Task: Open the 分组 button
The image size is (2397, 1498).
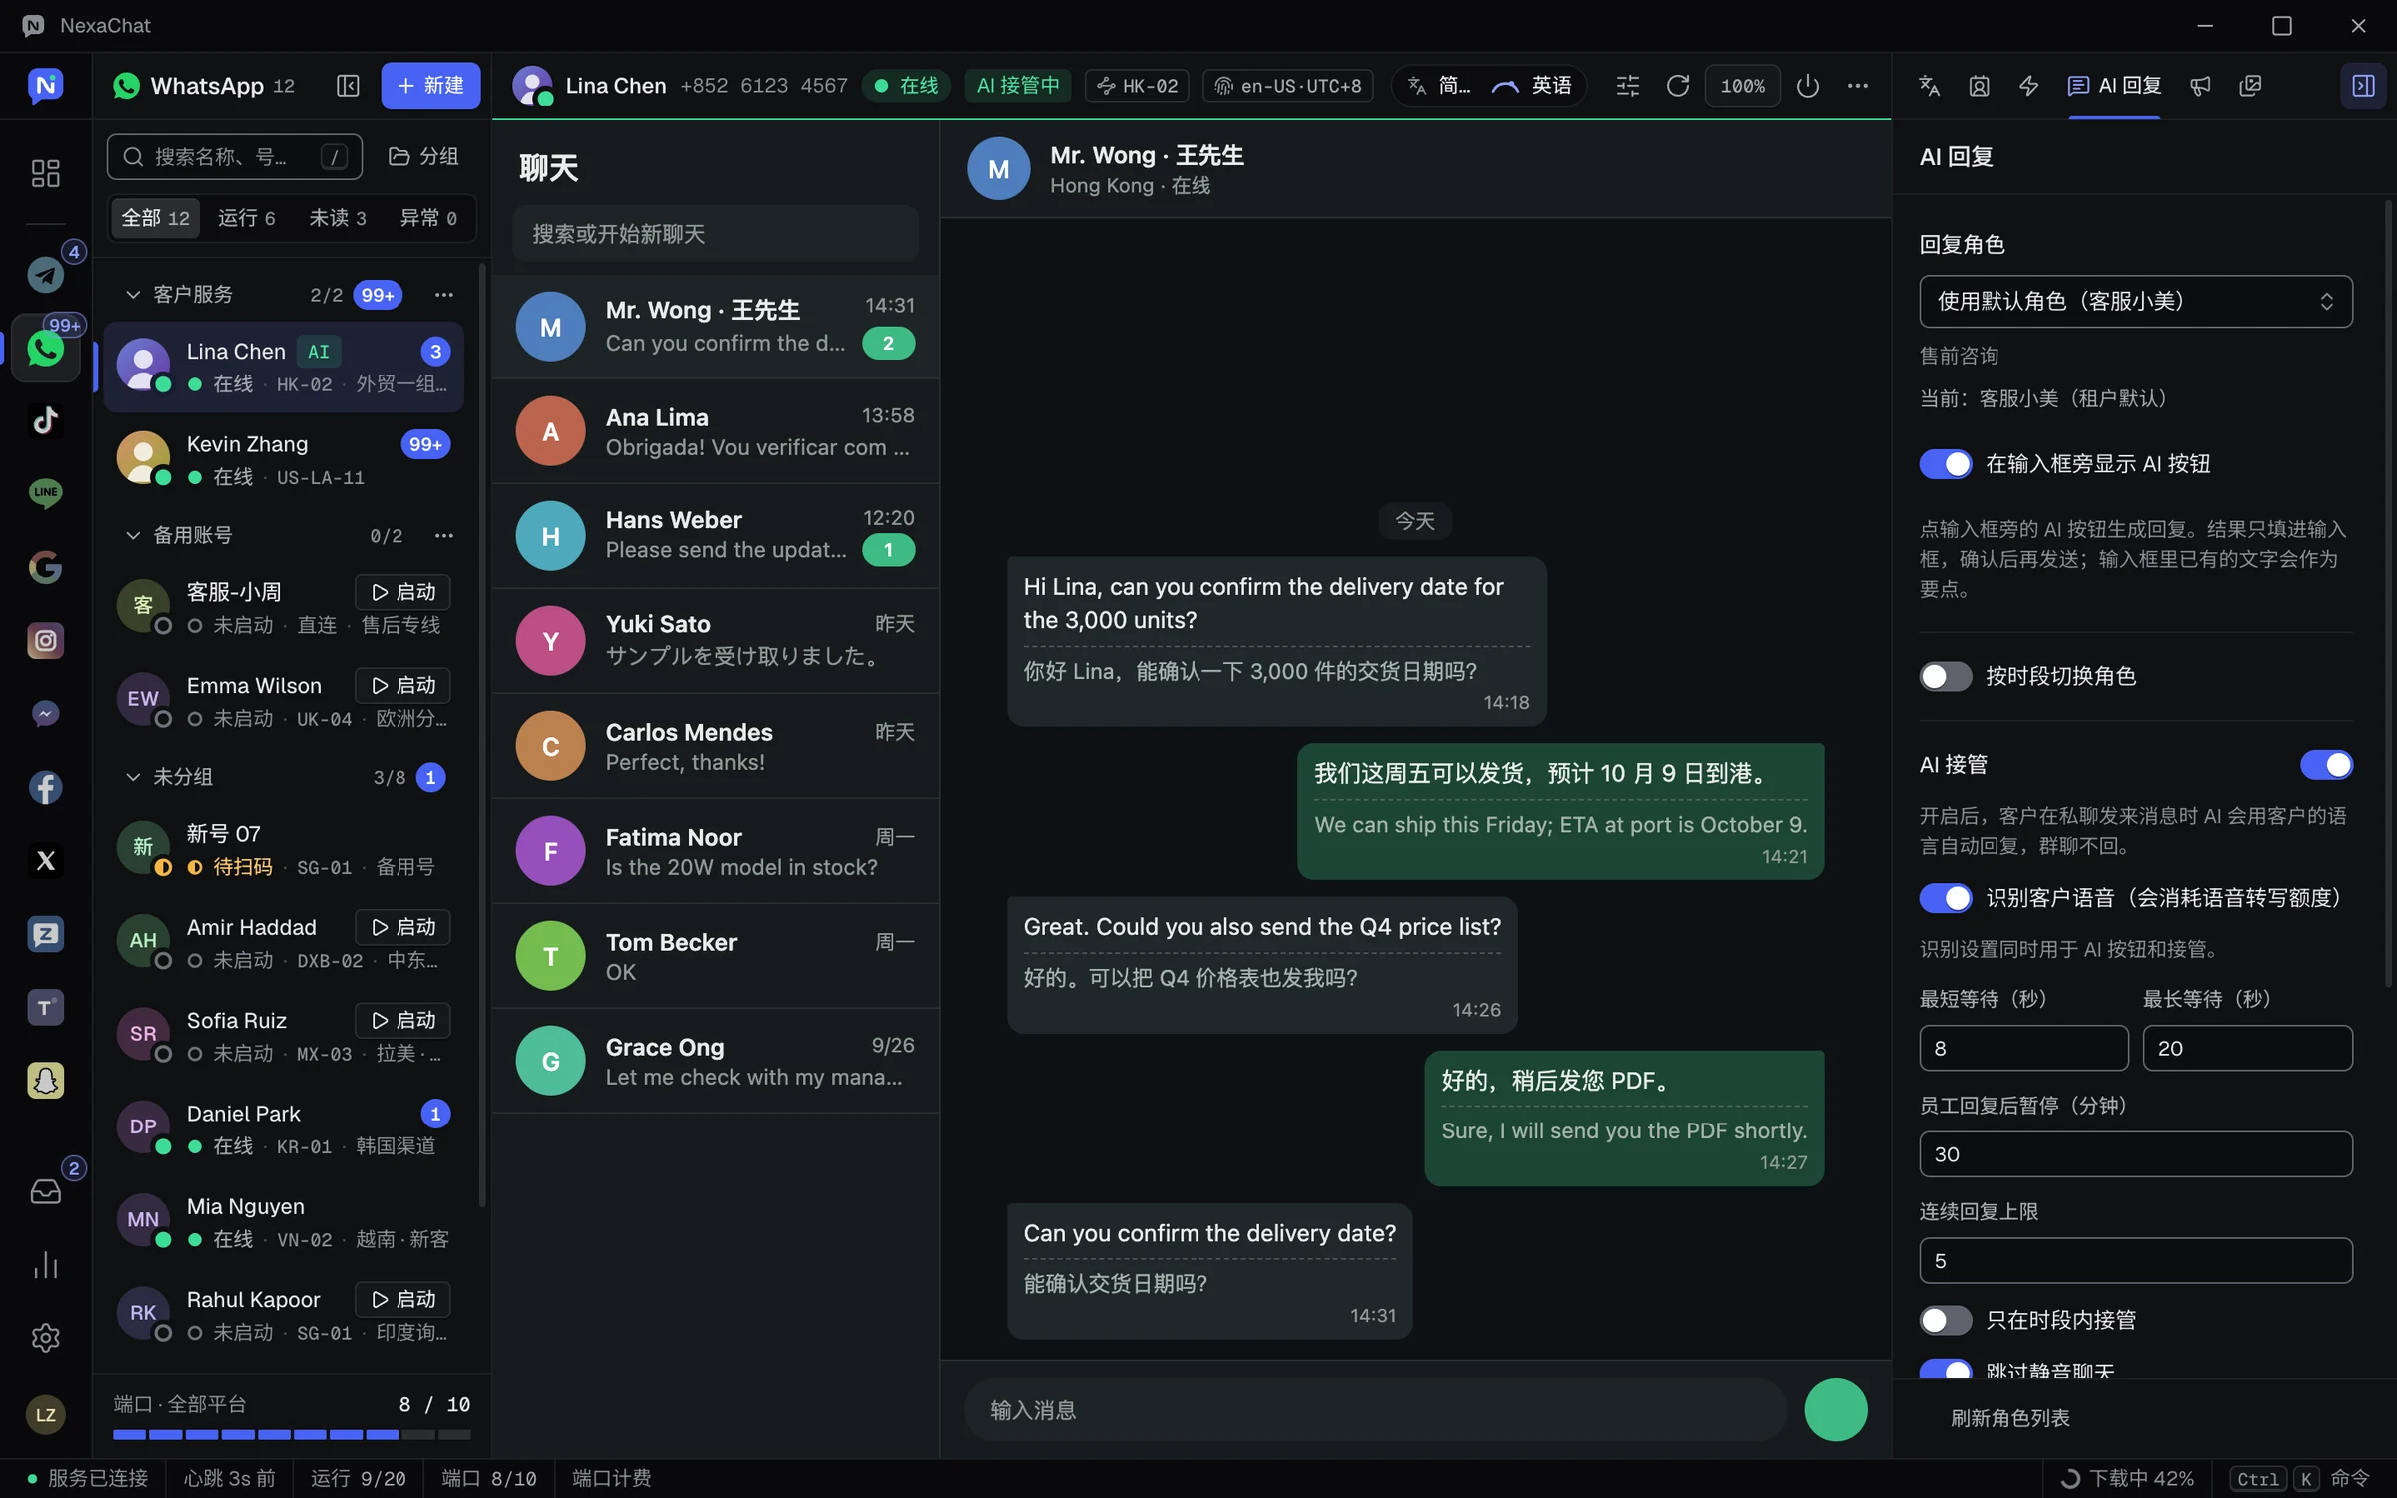Action: tap(423, 157)
